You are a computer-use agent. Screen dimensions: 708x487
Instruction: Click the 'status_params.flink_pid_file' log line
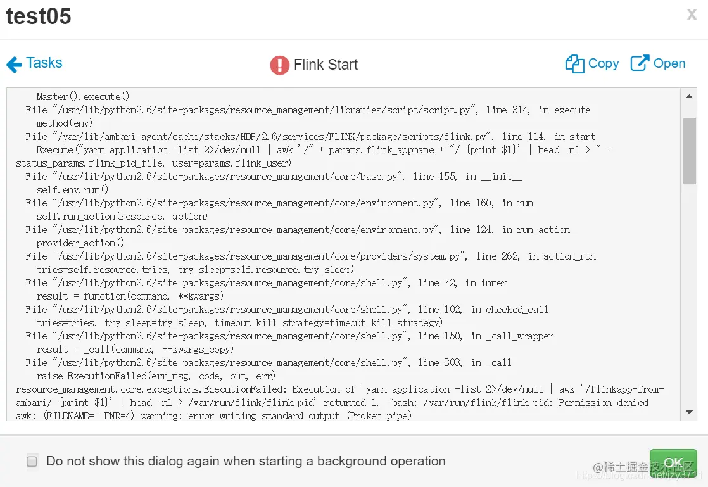pos(153,163)
